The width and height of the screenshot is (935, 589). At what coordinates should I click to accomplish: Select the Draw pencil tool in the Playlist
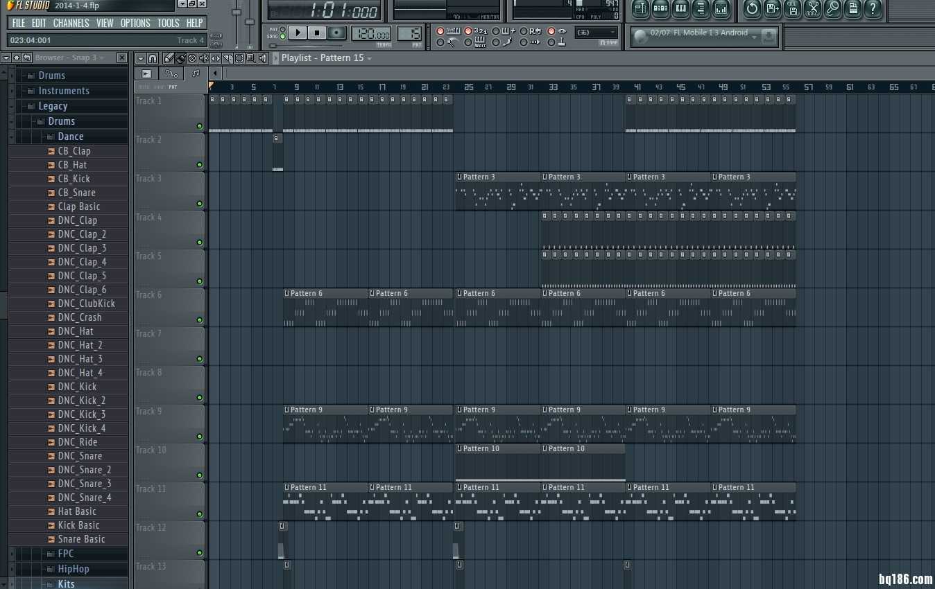click(x=168, y=58)
